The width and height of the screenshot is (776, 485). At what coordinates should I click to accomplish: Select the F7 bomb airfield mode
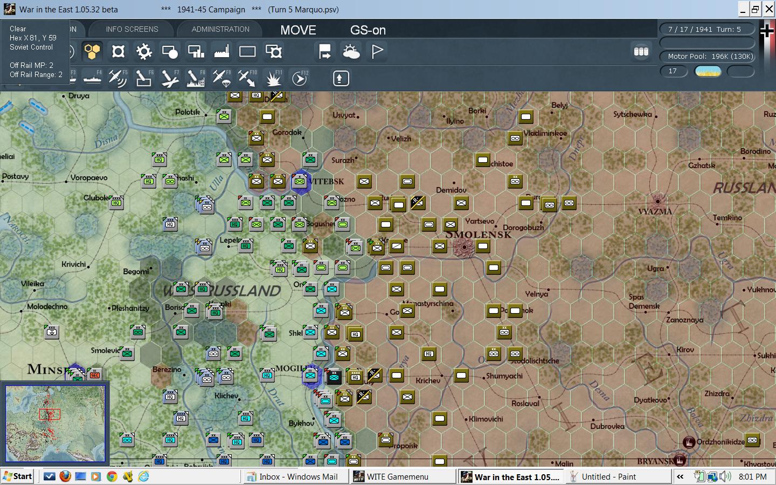pyautogui.click(x=169, y=79)
